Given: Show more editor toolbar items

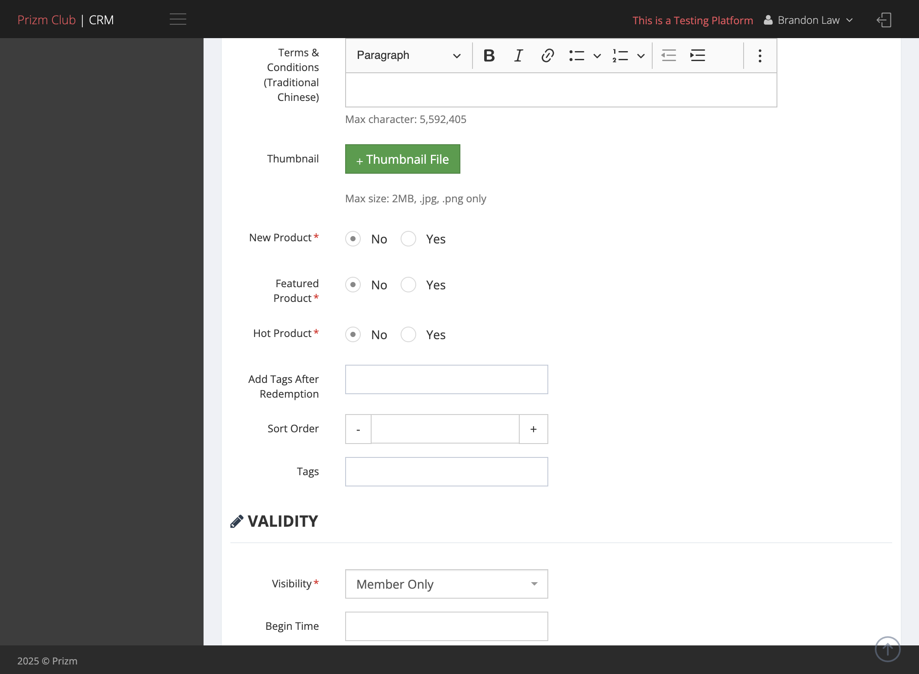Looking at the screenshot, I should [760, 55].
